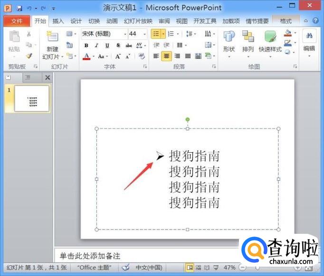
Task: Toggle italic formatting
Action: (96, 46)
